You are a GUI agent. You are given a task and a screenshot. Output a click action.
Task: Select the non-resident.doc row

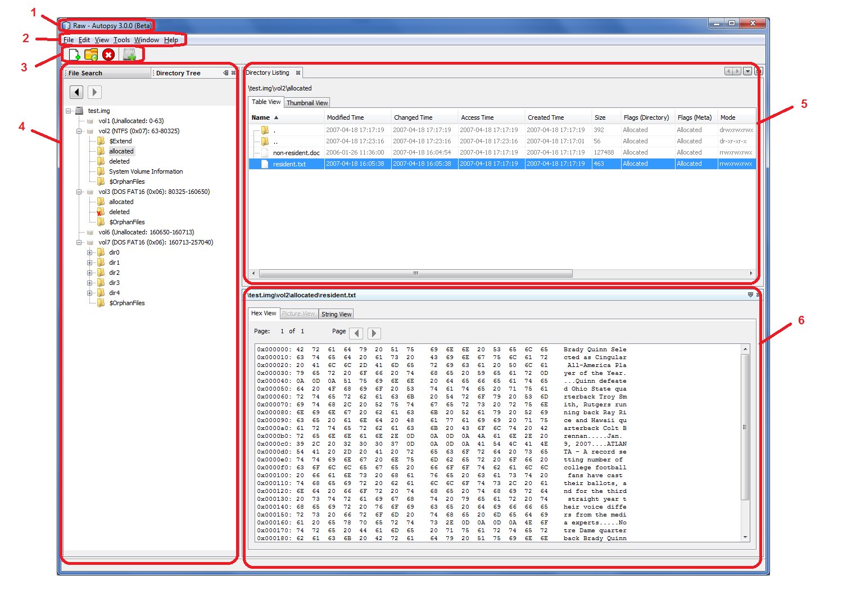502,153
